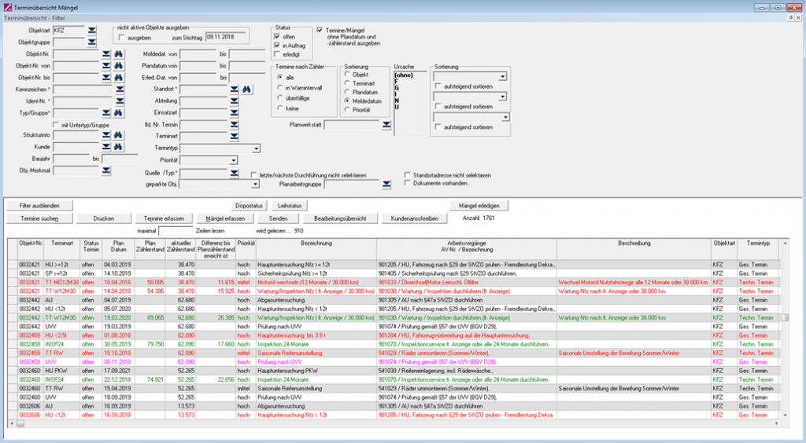Open the Priorität dropdown list
The height and width of the screenshot is (443, 806).
coord(231,159)
